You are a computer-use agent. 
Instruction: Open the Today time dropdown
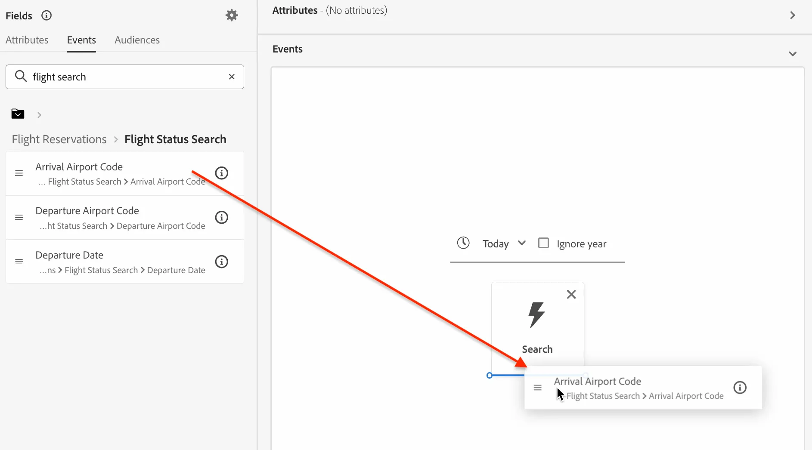click(x=504, y=243)
